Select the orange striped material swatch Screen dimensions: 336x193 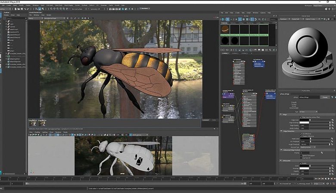225,30
